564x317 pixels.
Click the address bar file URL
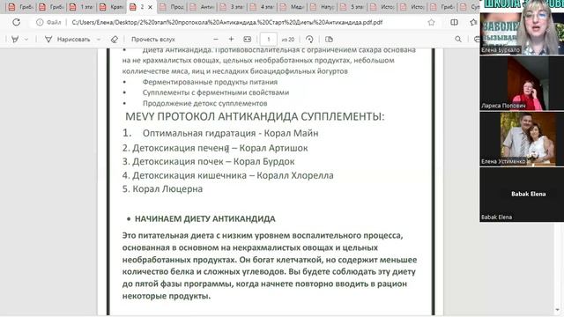(227, 22)
